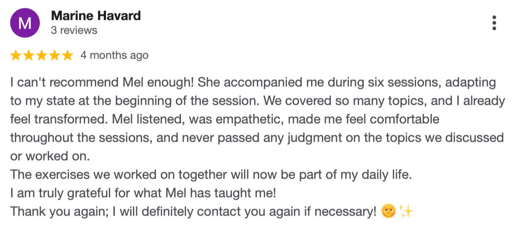Click the sparkles emoji at review end
Viewport: 523px width, 228px height.
coord(405,211)
